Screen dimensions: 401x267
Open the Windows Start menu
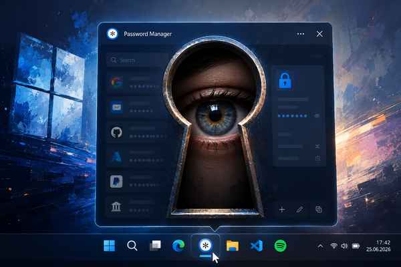[x=110, y=246]
